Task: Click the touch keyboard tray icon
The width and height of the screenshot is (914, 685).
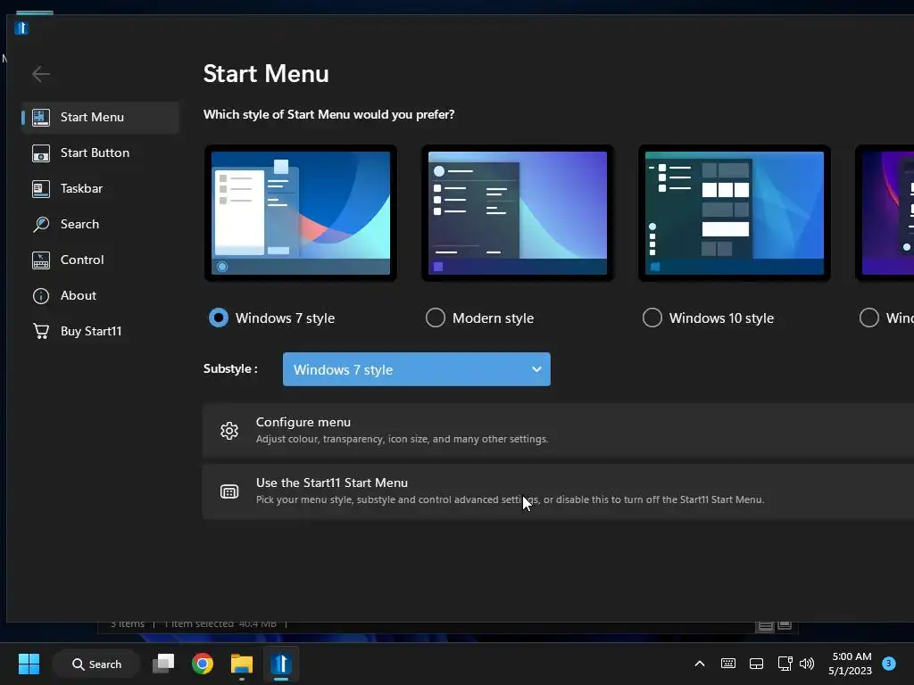Action: click(x=728, y=664)
